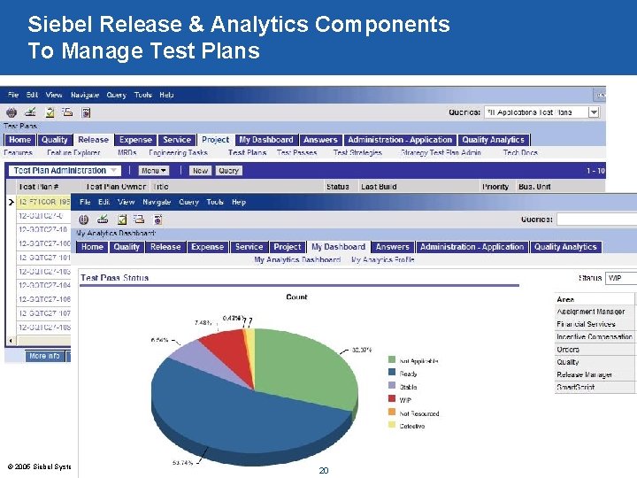Click the Defective yellow legend swatch
The height and width of the screenshot is (478, 637).
click(392, 425)
